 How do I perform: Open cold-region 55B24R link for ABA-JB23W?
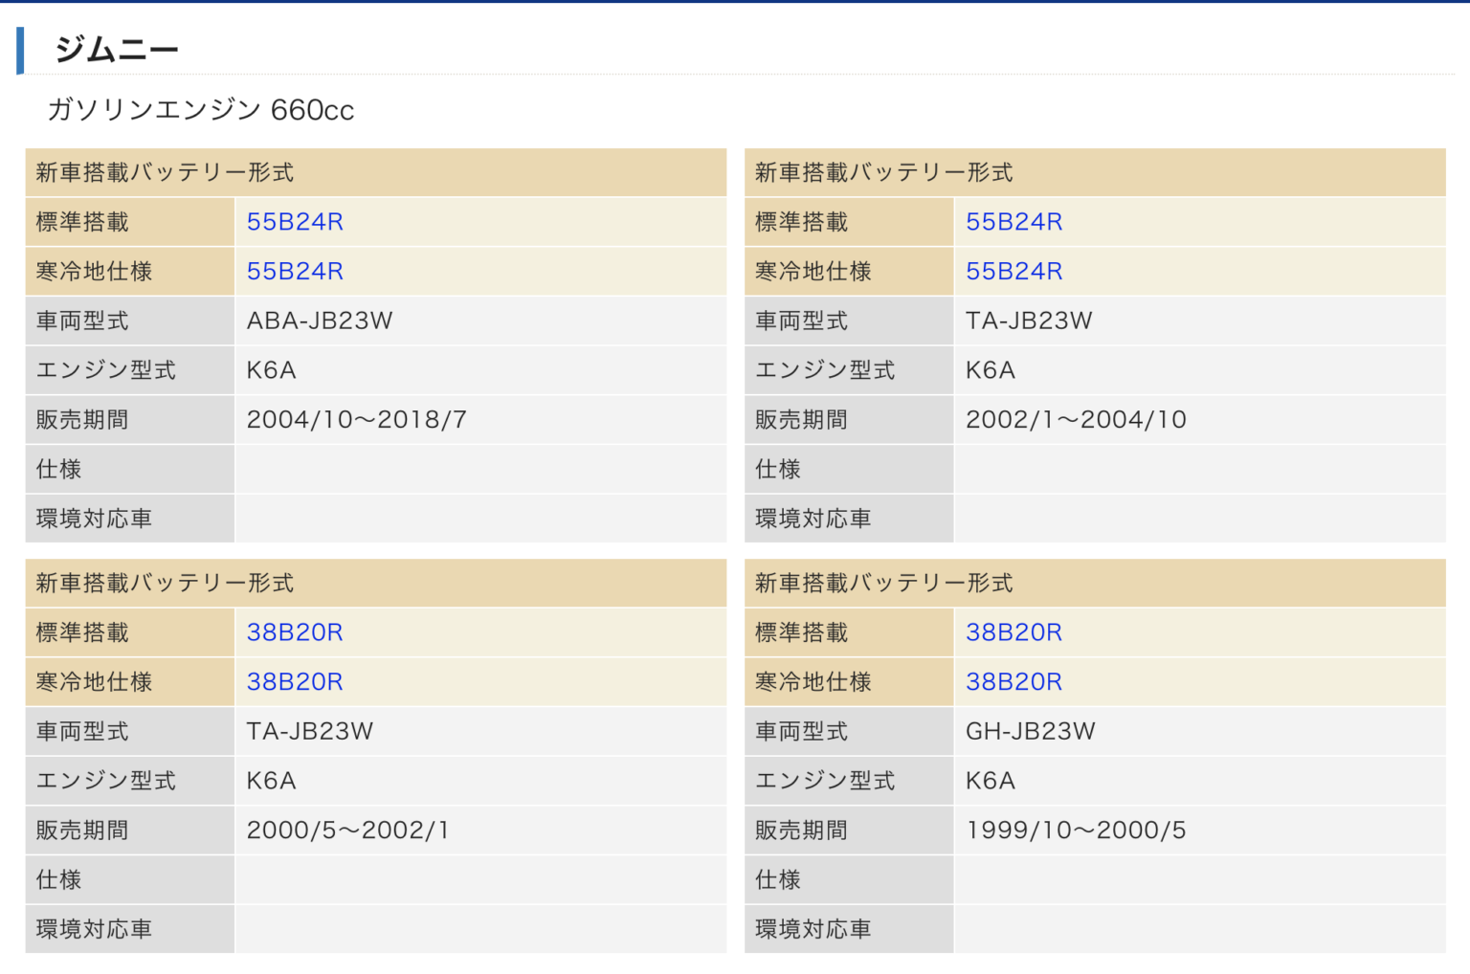point(295,272)
